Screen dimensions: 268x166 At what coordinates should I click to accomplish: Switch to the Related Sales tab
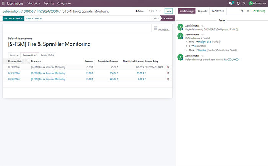(x=47, y=55)
